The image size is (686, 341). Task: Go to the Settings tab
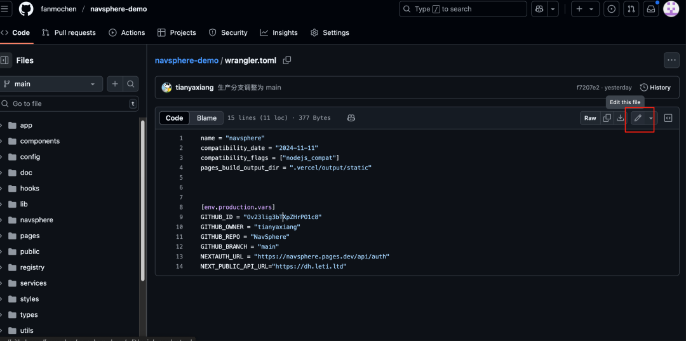330,32
